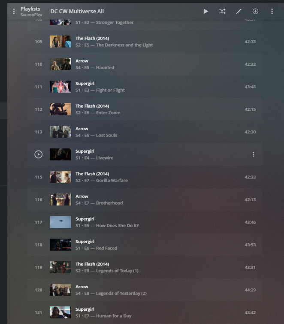Open the Gorilla Warfare episode link

click(112, 180)
